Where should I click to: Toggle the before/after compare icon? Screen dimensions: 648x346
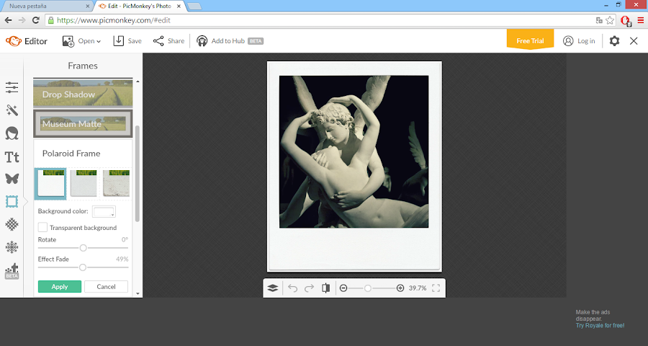[x=325, y=288]
